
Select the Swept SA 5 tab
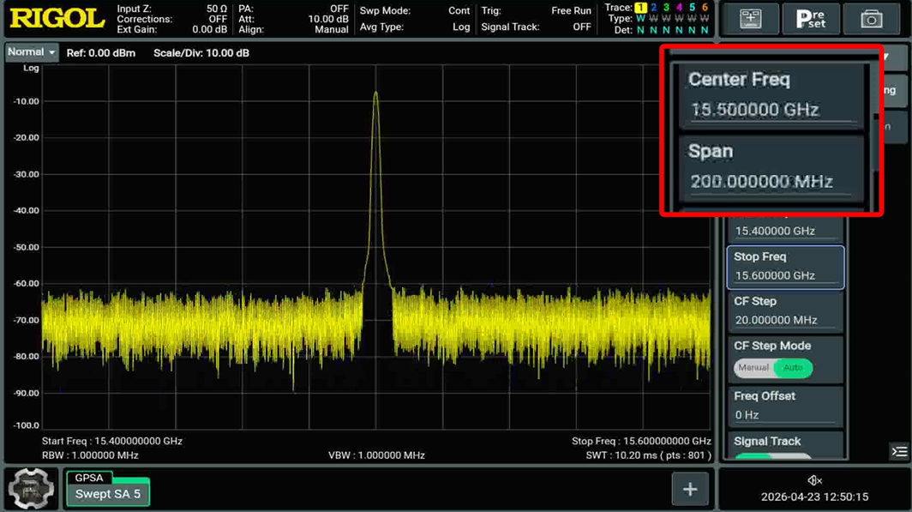pos(108,494)
